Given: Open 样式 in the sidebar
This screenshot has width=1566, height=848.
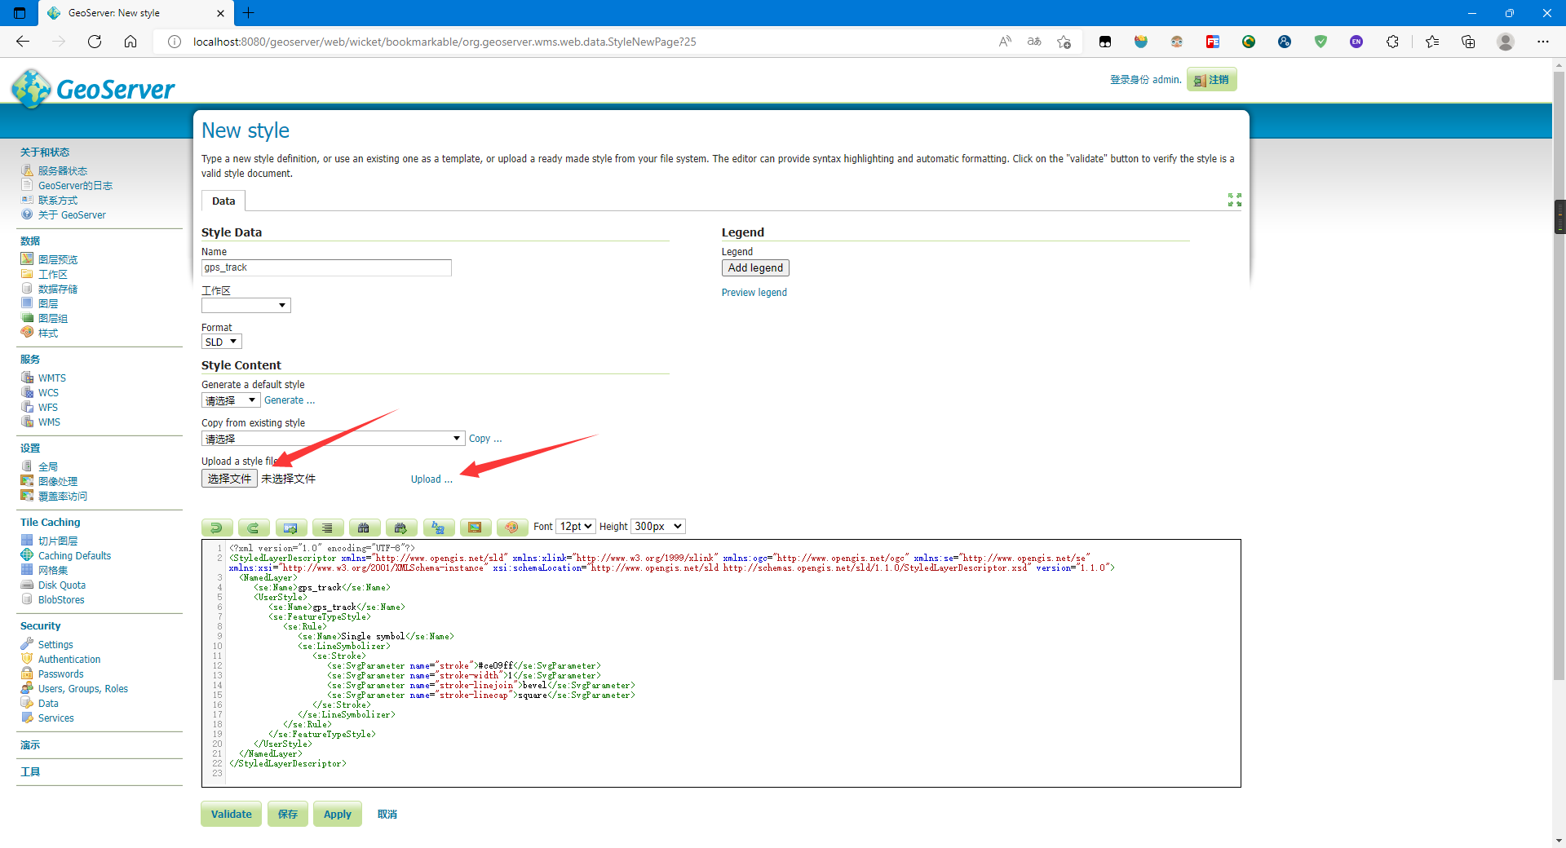Looking at the screenshot, I should coord(48,333).
